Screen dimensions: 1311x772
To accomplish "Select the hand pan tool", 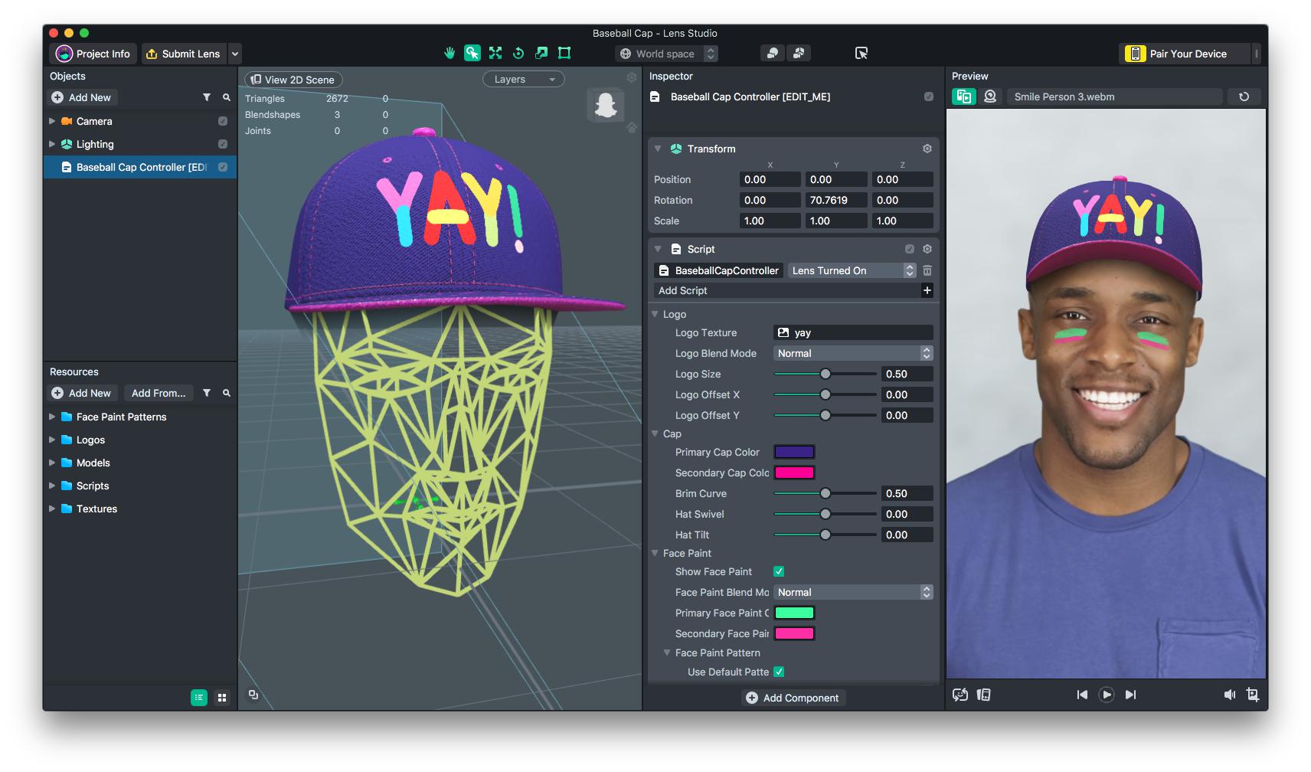I will [x=450, y=53].
